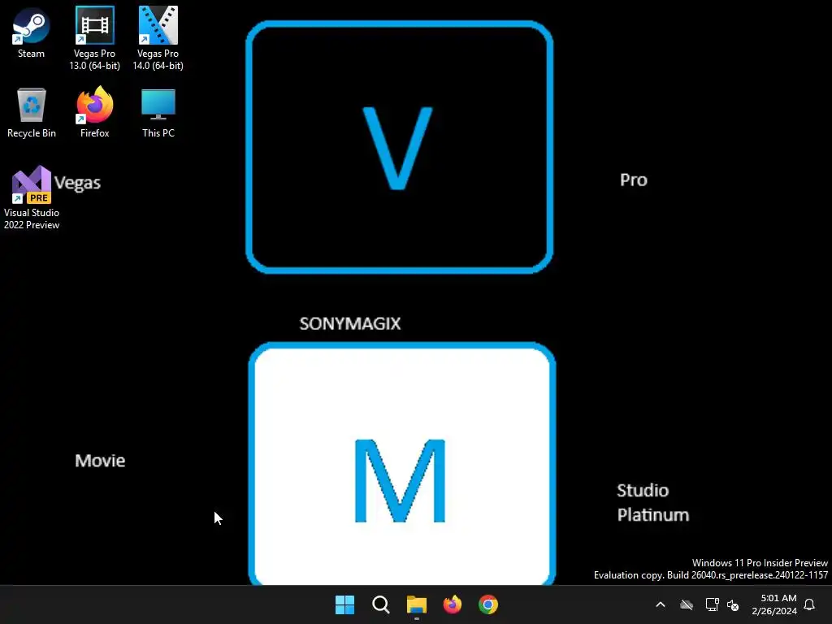Image resolution: width=832 pixels, height=624 pixels.
Task: Launch Vegas Pro 13.0 (64-bit) shortcut
Action: tap(94, 38)
